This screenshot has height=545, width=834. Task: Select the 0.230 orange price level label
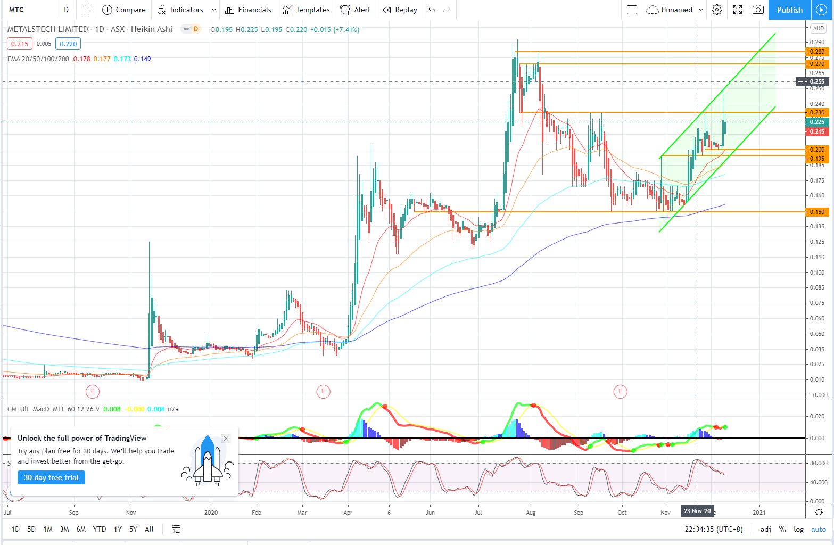pyautogui.click(x=817, y=112)
